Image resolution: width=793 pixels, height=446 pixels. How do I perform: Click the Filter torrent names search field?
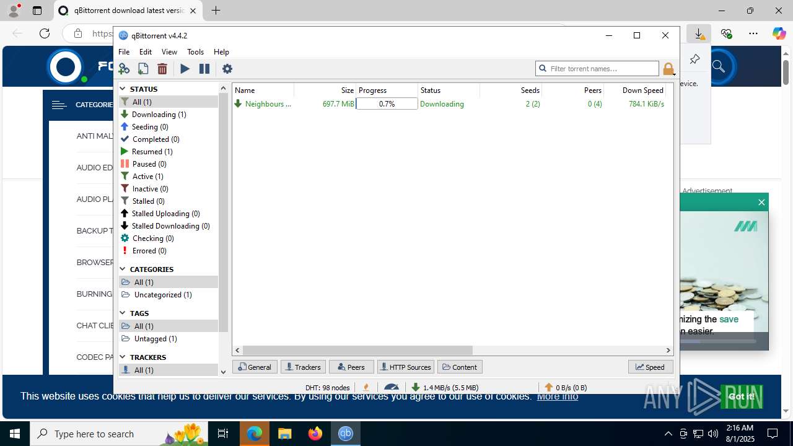click(597, 69)
